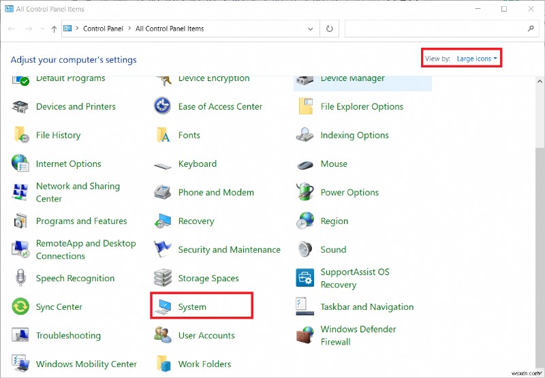The image size is (545, 378).
Task: Open the Keyboard icon
Action: click(163, 166)
